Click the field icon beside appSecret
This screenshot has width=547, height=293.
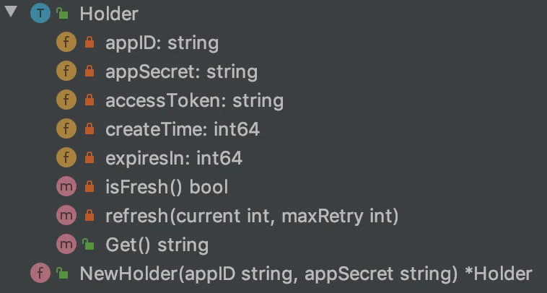pyautogui.click(x=66, y=71)
